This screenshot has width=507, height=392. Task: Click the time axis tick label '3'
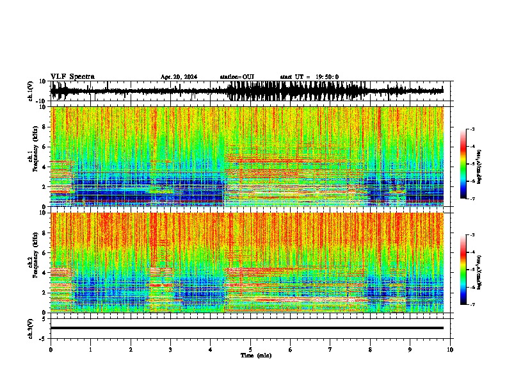coord(170,350)
